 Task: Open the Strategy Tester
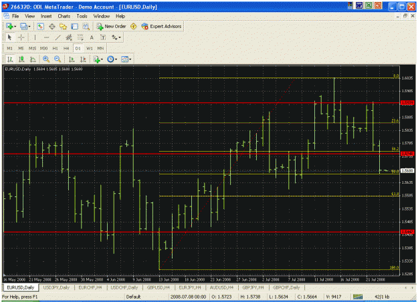click(x=86, y=26)
